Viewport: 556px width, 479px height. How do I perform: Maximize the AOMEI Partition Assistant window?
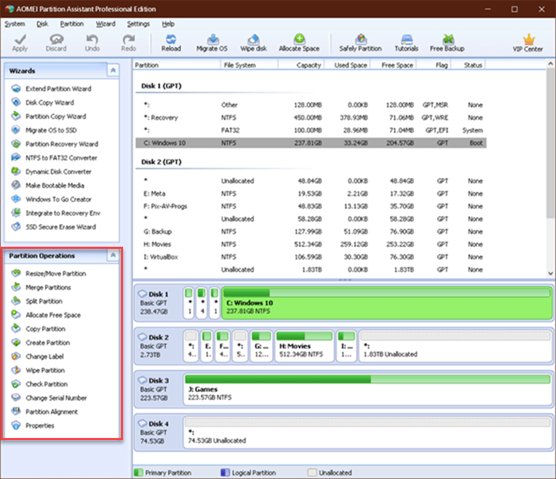(x=514, y=9)
